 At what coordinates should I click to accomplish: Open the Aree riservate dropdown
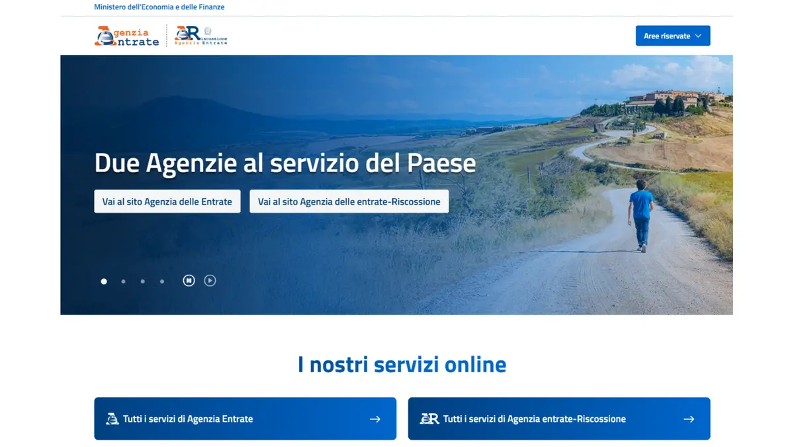667,36
